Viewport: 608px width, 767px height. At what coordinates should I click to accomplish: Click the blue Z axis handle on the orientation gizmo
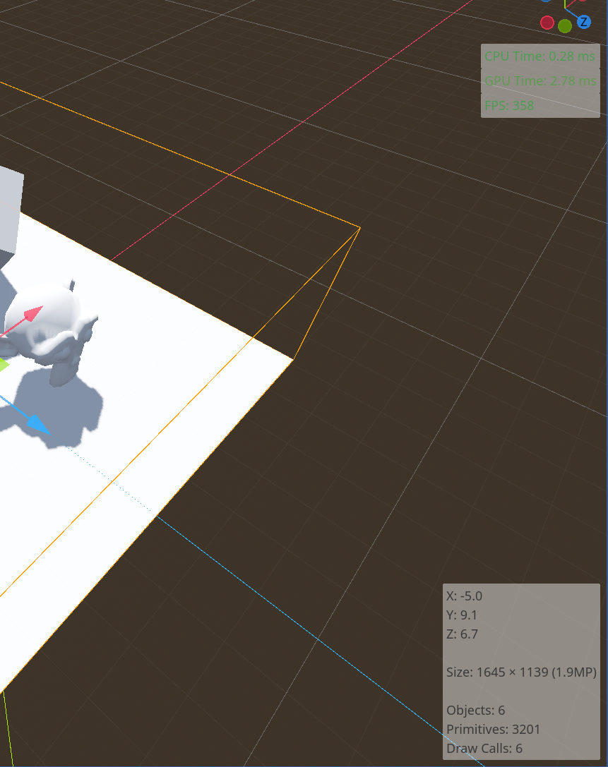point(583,22)
